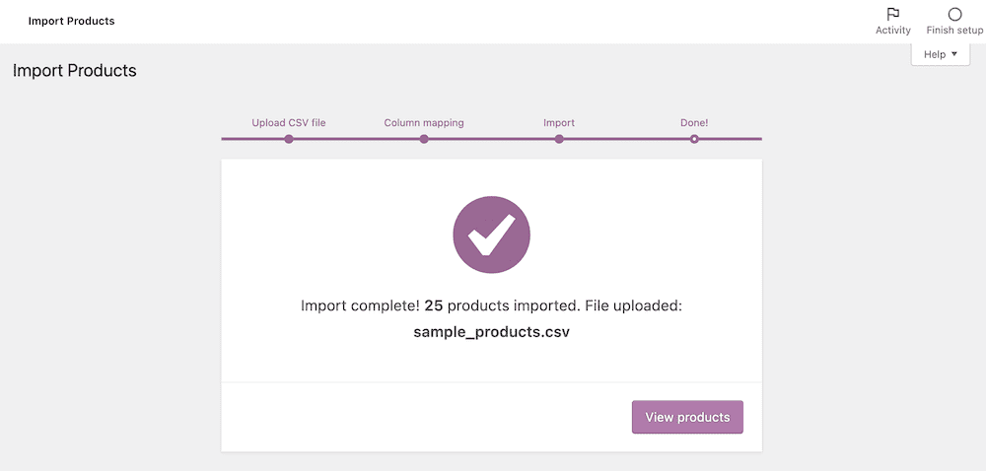Open the Activity flag icon
The height and width of the screenshot is (471, 986).
(x=892, y=14)
